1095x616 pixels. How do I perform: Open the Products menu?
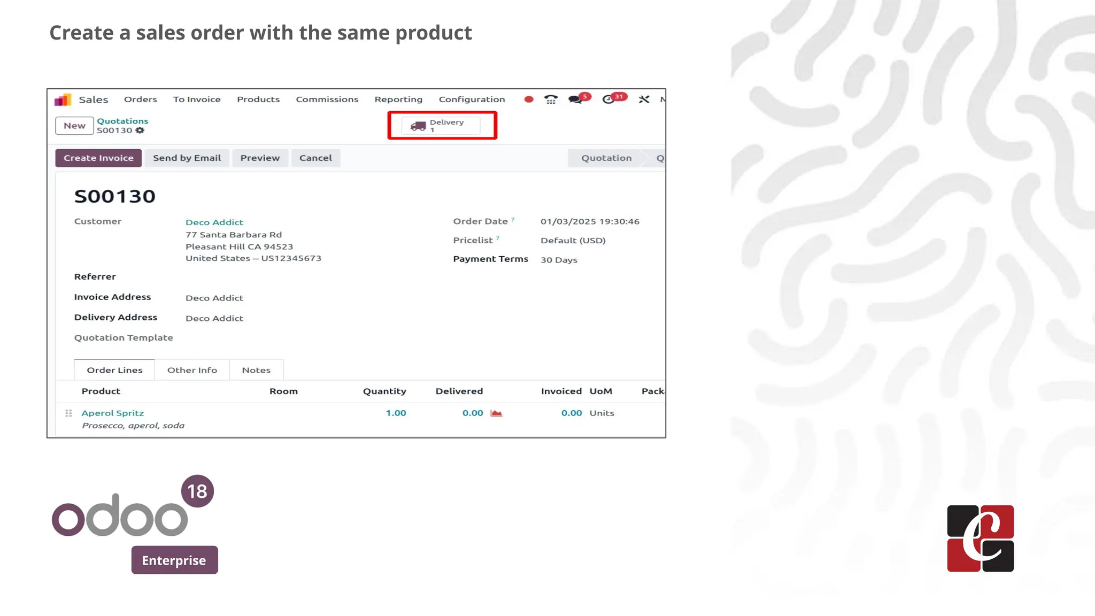pyautogui.click(x=258, y=99)
